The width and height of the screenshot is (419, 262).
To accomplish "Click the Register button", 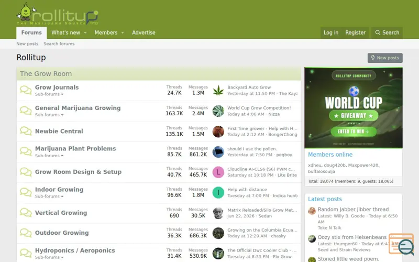I will coord(355,32).
